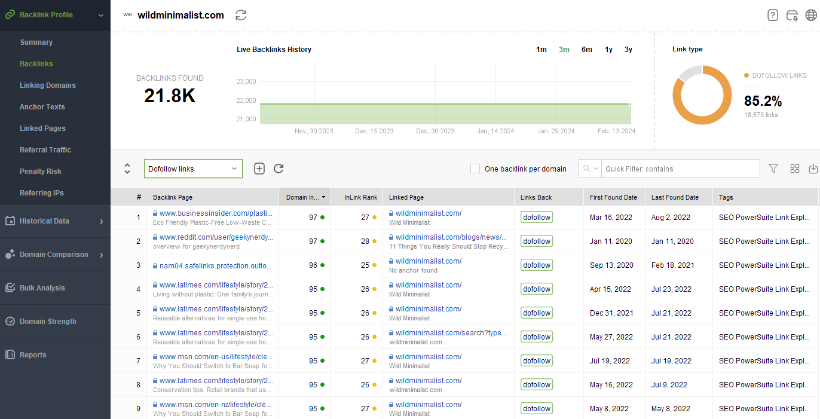Click the Feb 18, 2021 last found date

coord(672,265)
